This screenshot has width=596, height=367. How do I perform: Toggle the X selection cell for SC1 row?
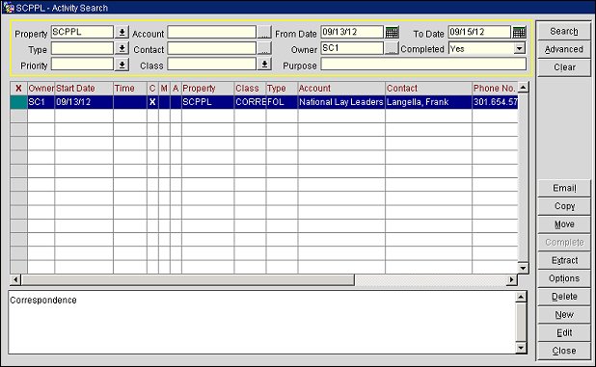[x=18, y=102]
